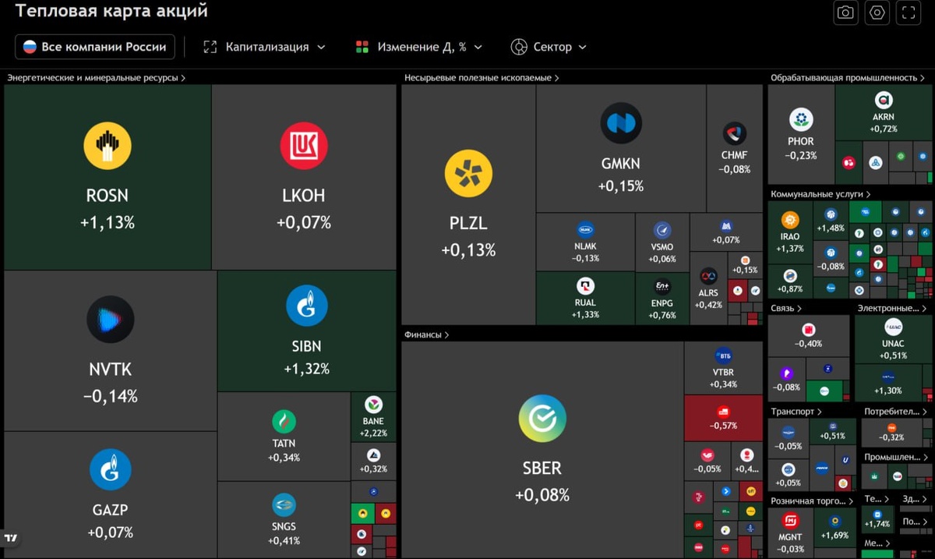935x559 pixels.
Task: Click the ROSN Rosneft logo tile
Action: tap(108, 177)
